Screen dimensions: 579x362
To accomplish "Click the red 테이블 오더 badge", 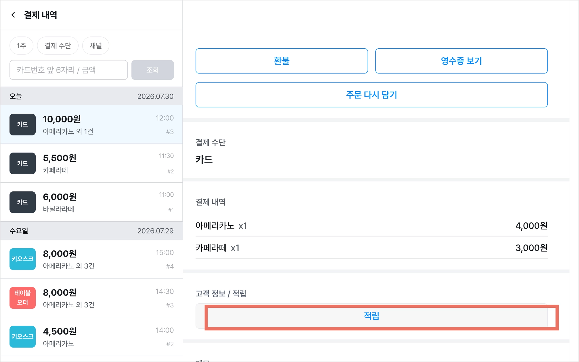I will 23,298.
